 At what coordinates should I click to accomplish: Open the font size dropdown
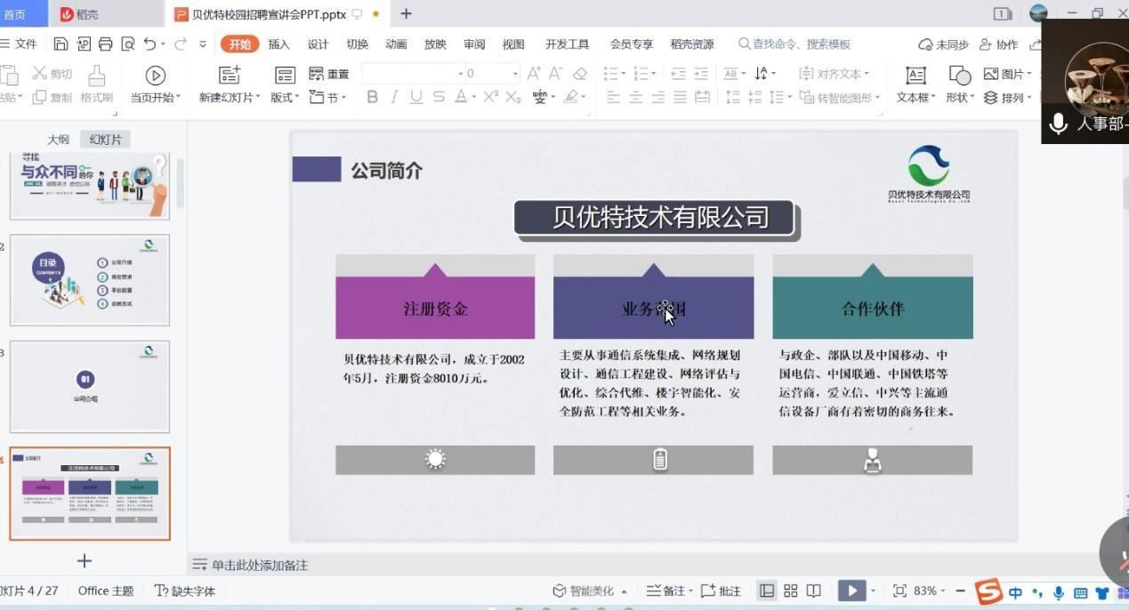(x=514, y=74)
